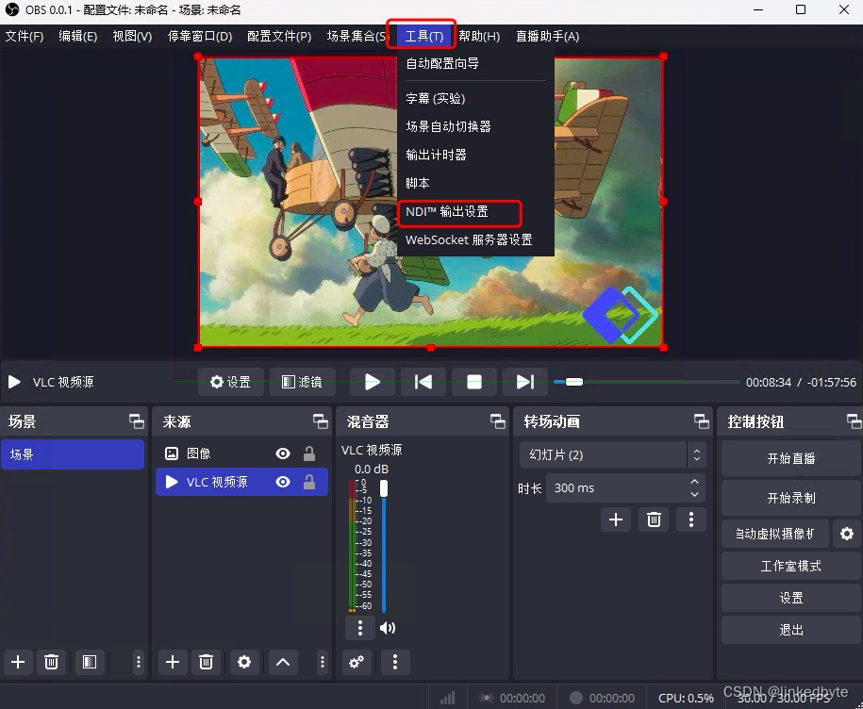Click the 00:08:34 / -01:57:56 time display
This screenshot has height=709, width=863.
[x=801, y=382]
